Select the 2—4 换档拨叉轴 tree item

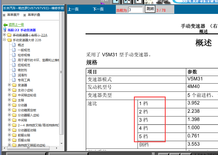point(38,125)
